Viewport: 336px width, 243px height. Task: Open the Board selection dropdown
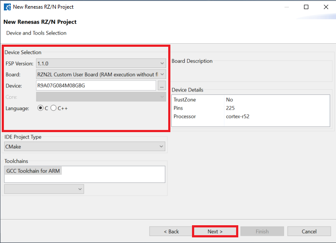(x=101, y=75)
